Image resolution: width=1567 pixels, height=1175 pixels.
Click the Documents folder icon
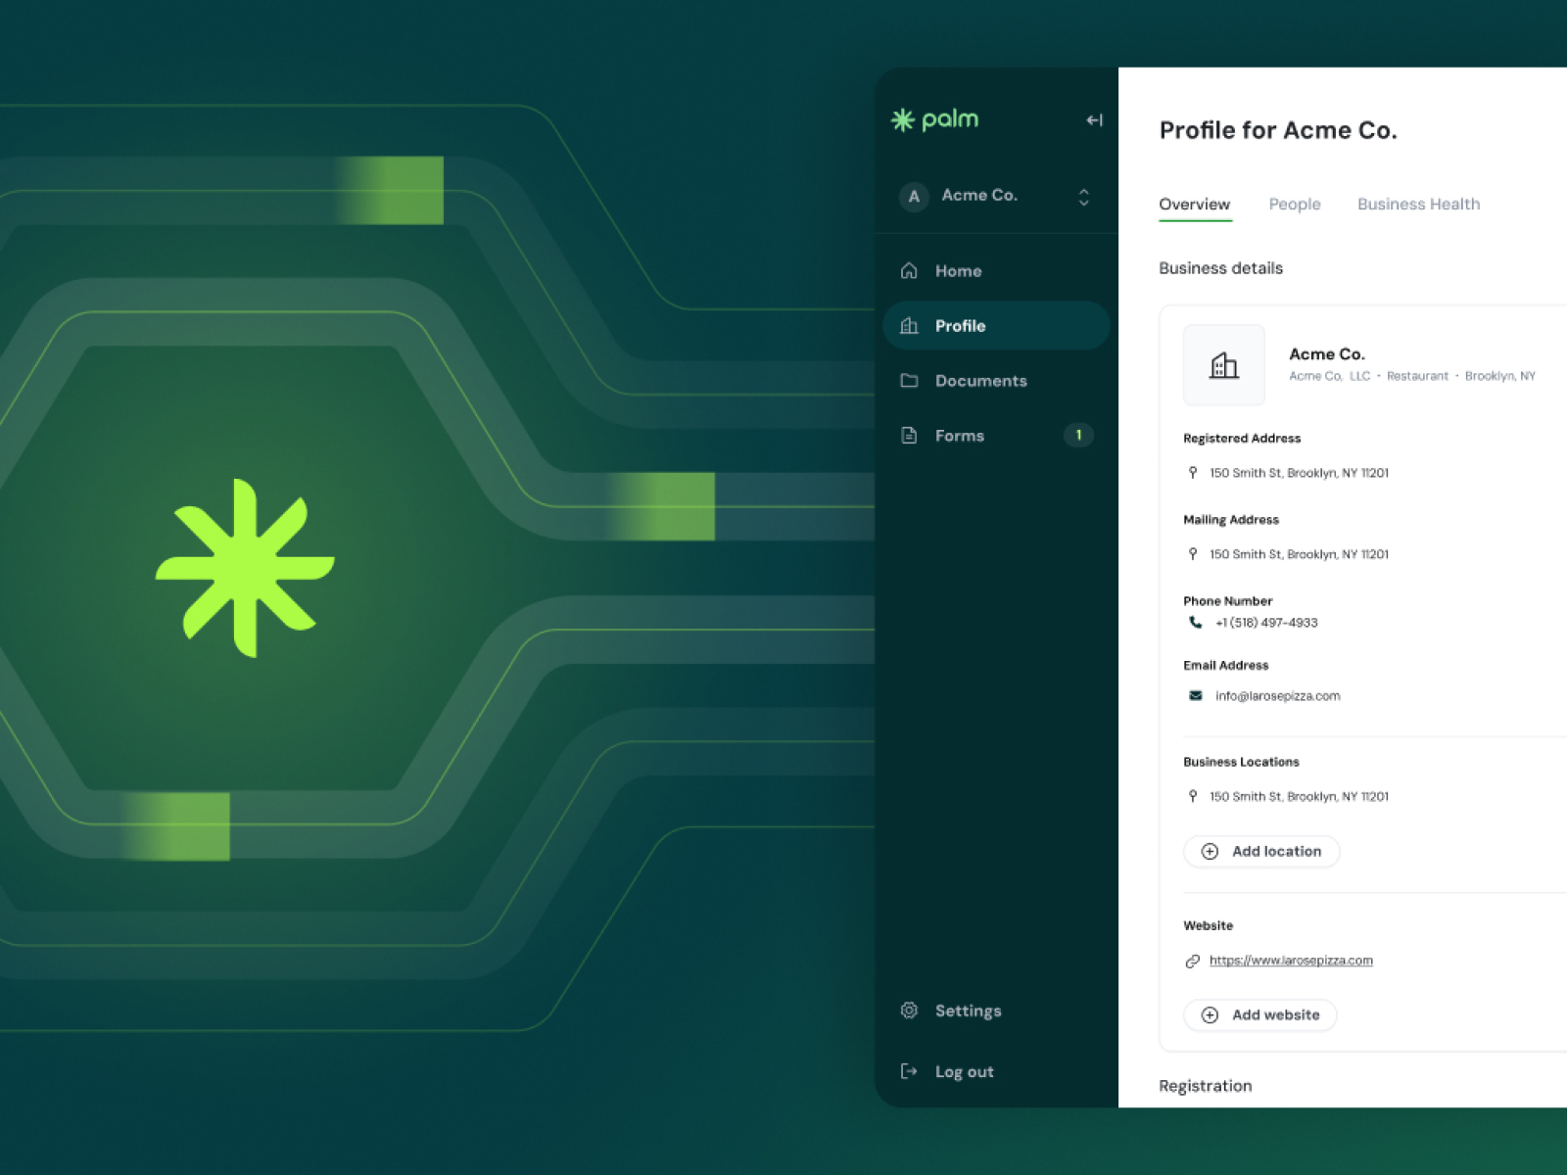[909, 381]
